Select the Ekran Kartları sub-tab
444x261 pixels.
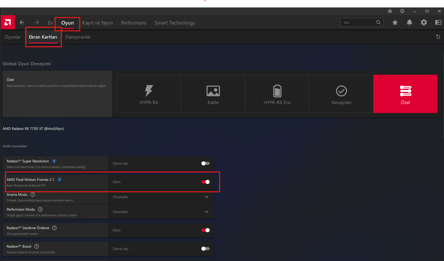pyautogui.click(x=43, y=37)
